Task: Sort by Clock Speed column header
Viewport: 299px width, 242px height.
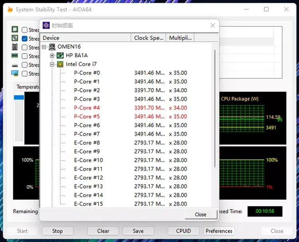Action: point(149,38)
